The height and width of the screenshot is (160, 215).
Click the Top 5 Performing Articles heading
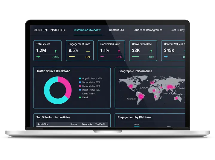coord(53,117)
